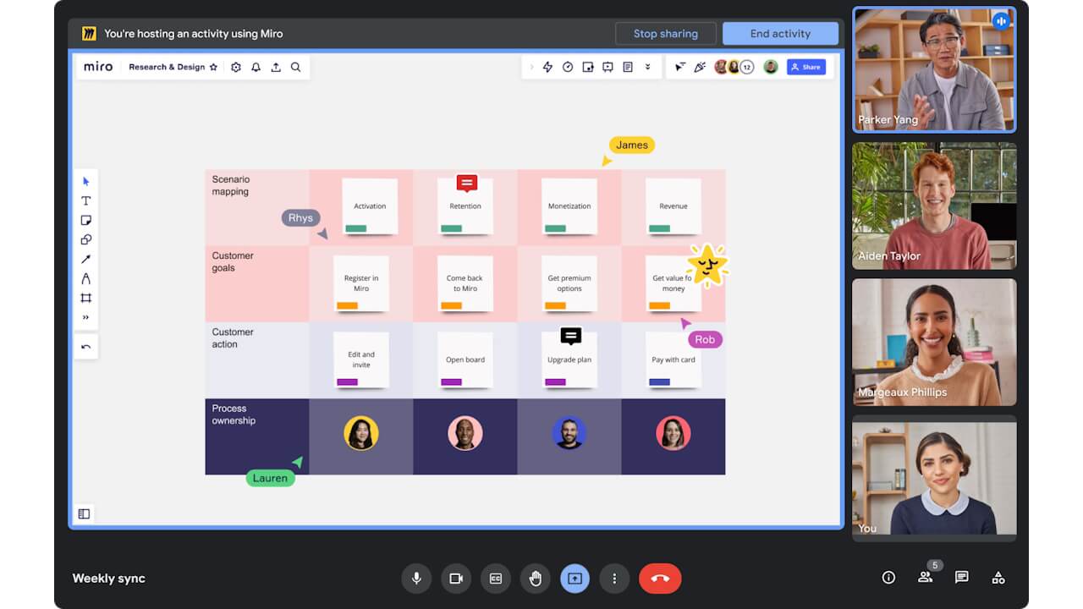Start the Miro board timer
Image resolution: width=1083 pixels, height=609 pixels.
[x=568, y=67]
